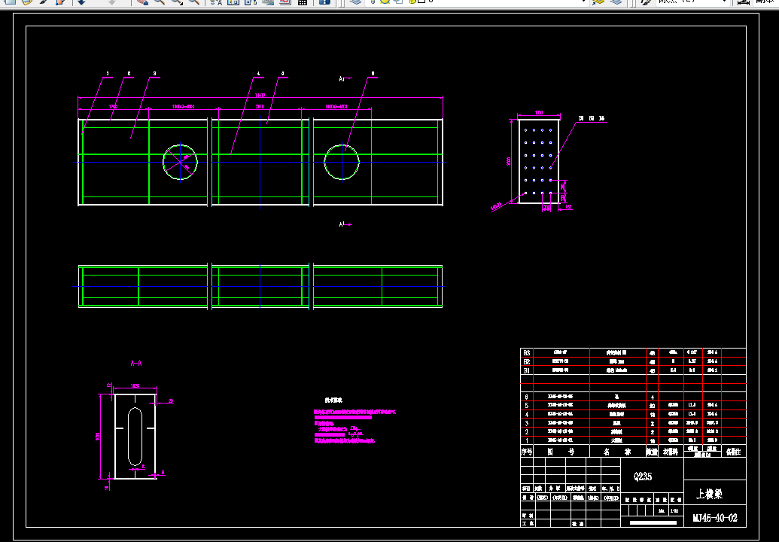Click the blue undo arrow in the toolbar
779x542 pixels.
point(81,2)
